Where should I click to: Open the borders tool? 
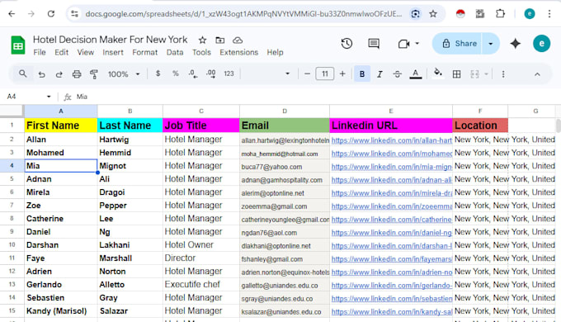point(456,74)
